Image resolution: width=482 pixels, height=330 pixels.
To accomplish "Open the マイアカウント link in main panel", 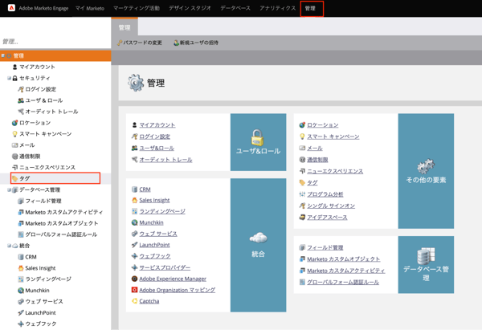I will (157, 125).
